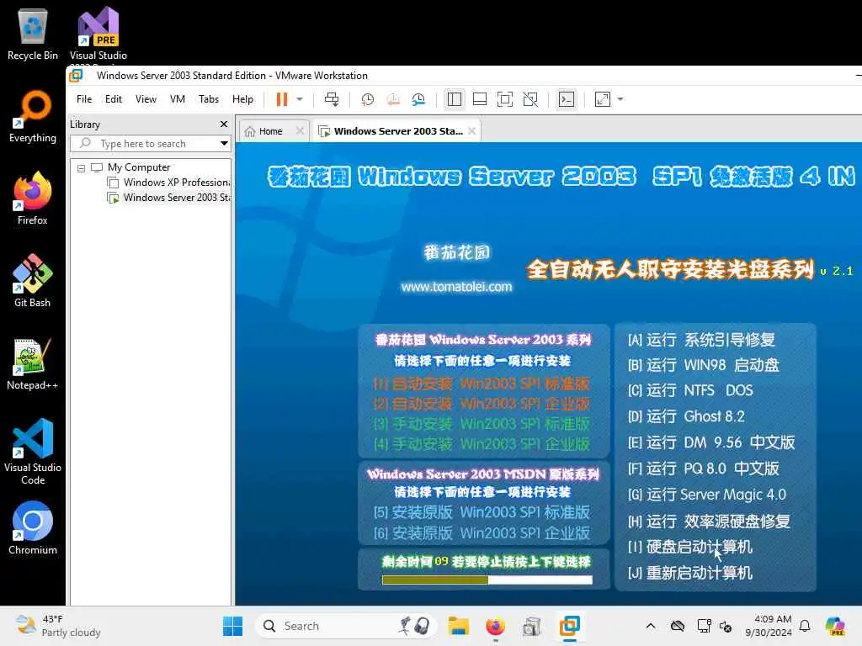Select the Chromium desktop icon

[33, 528]
